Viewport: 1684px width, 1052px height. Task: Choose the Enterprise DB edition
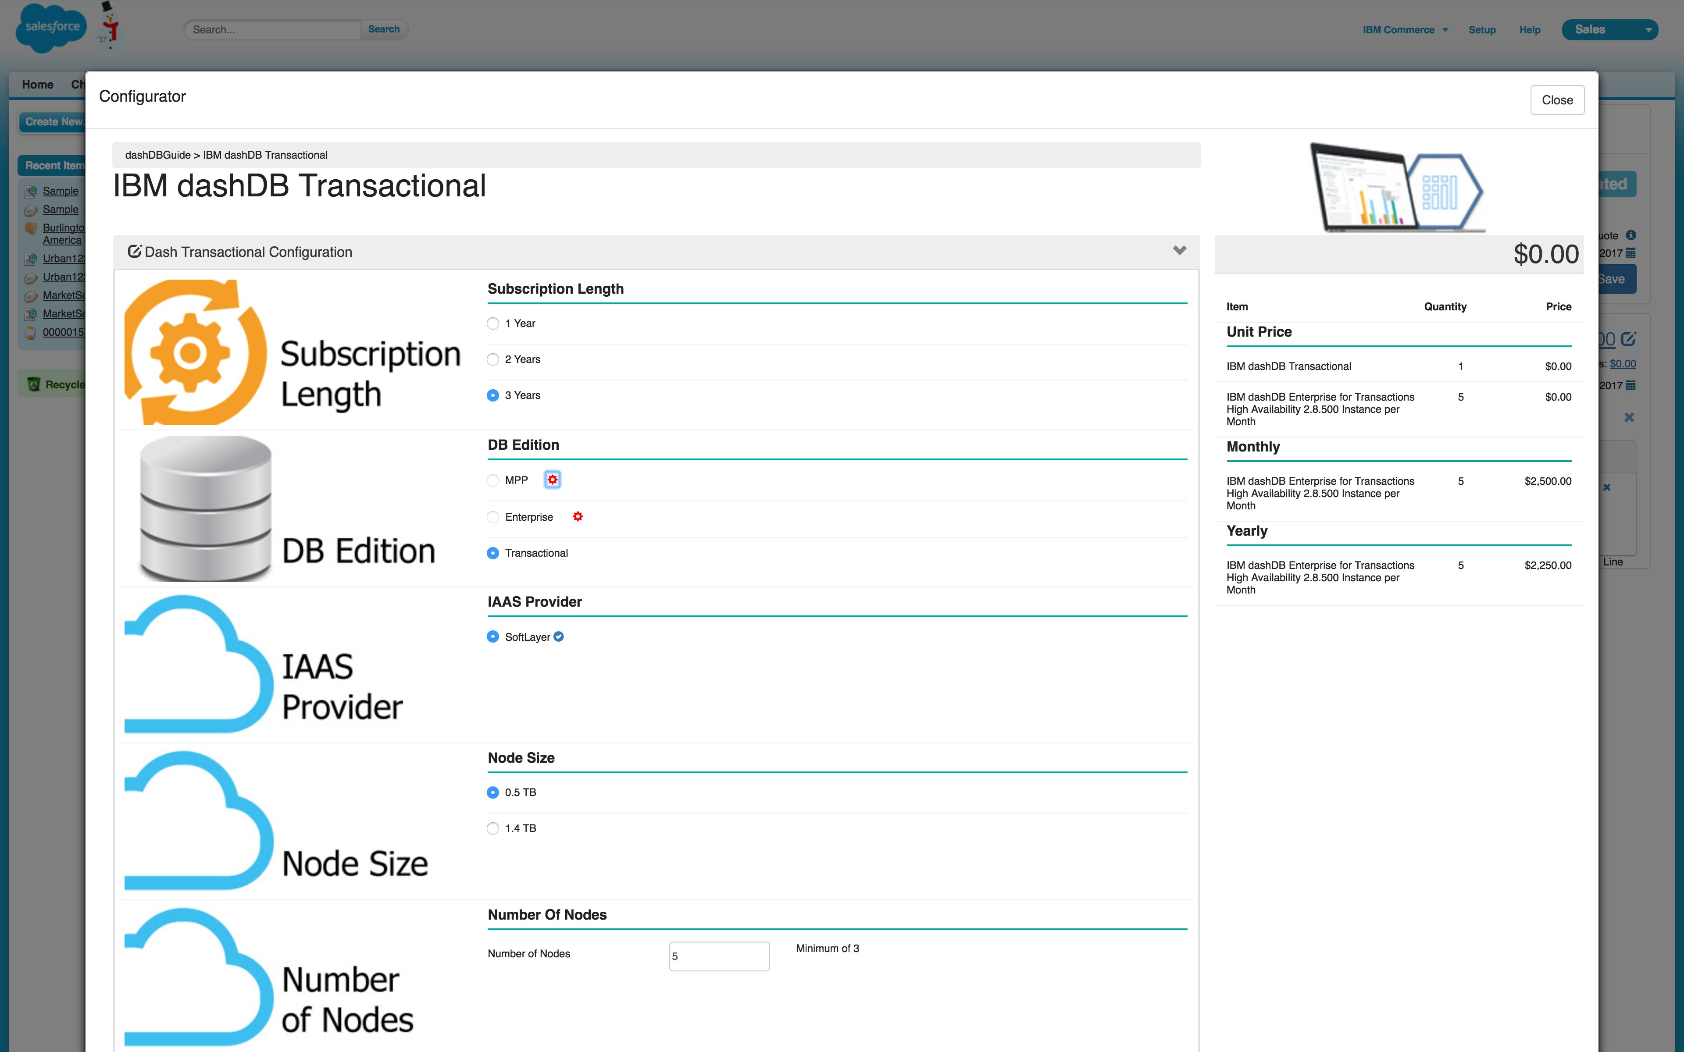(492, 517)
